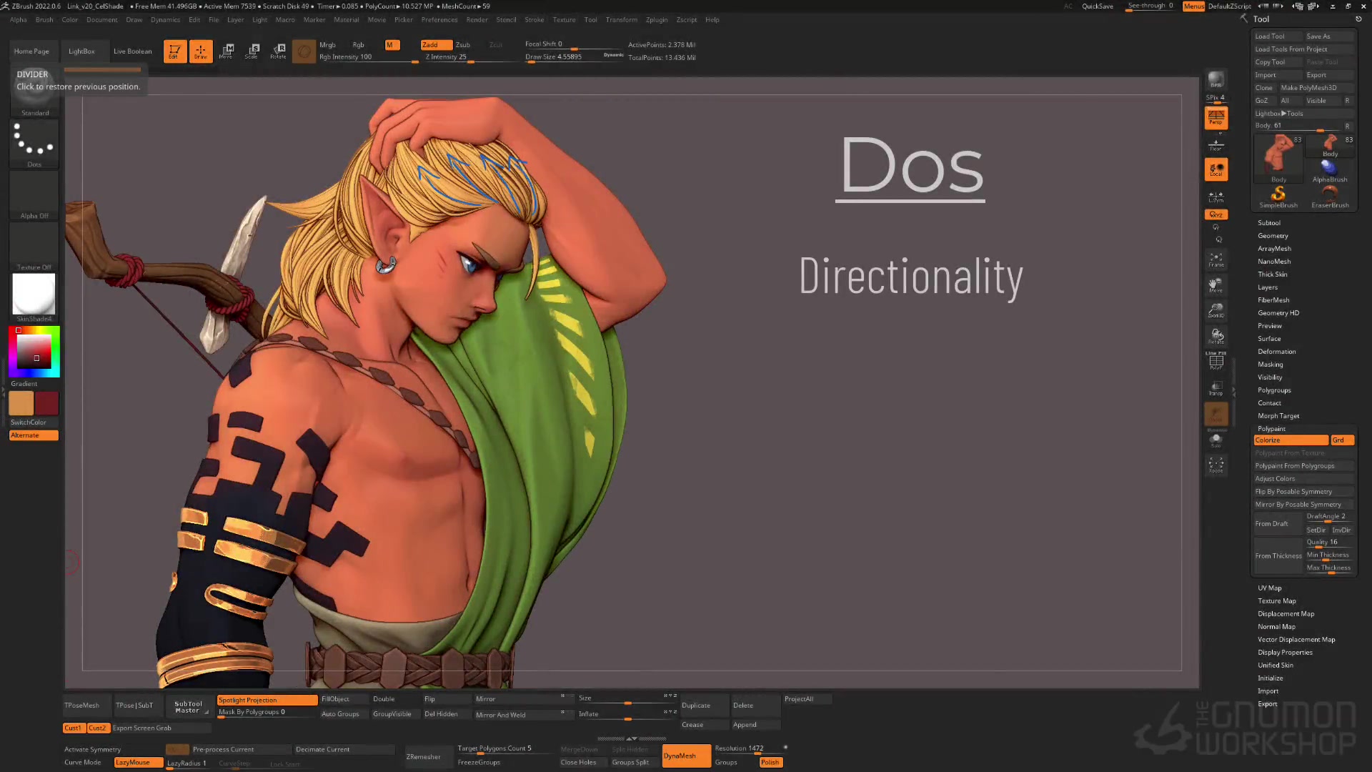Select the Scale transform icon
The image size is (1372, 772).
click(252, 51)
